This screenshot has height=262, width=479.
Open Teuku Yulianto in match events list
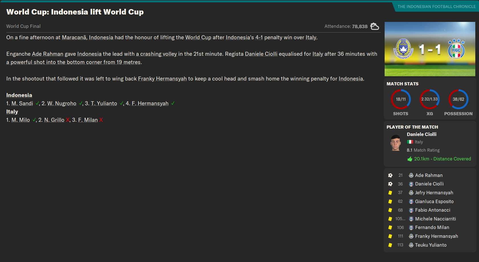[431, 245]
